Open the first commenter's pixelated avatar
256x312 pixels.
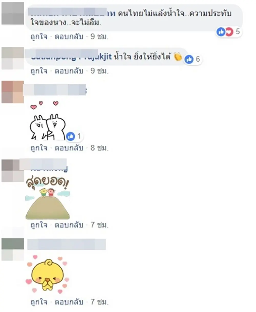(13, 13)
